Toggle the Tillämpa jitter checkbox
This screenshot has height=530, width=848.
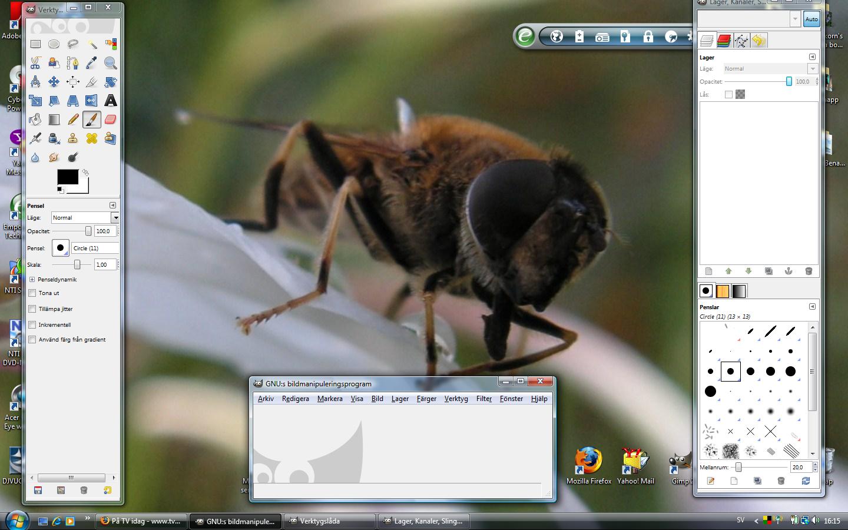[x=32, y=309]
